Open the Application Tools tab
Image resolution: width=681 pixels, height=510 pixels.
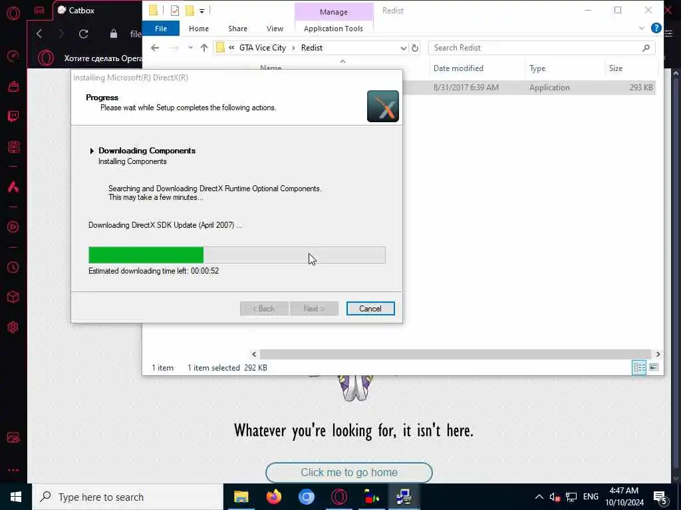click(x=333, y=29)
